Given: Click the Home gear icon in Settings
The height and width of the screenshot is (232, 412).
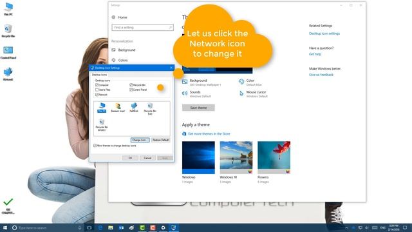Looking at the screenshot, I should tap(113, 17).
